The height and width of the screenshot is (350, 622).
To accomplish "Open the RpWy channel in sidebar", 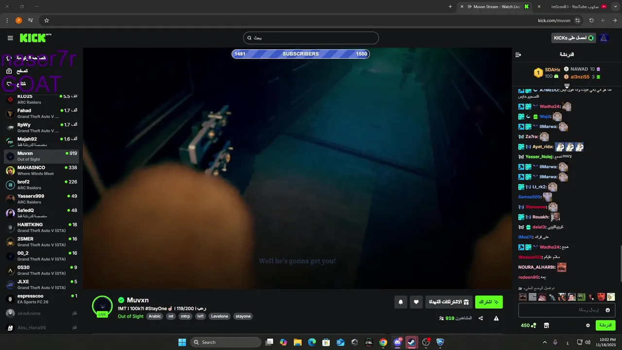I will [41, 127].
